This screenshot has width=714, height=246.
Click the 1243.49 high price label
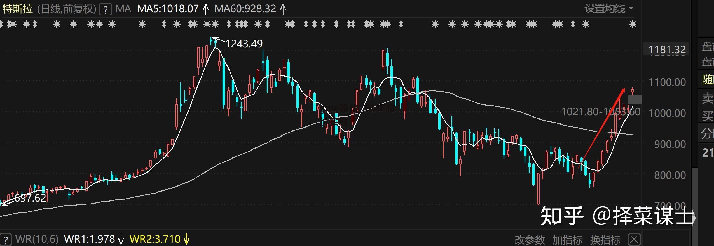(x=244, y=44)
